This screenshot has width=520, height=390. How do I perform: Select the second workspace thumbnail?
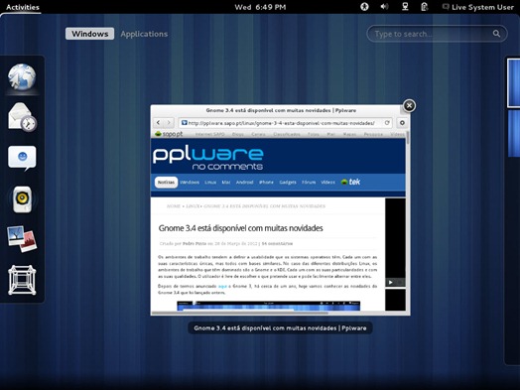pyautogui.click(x=514, y=133)
